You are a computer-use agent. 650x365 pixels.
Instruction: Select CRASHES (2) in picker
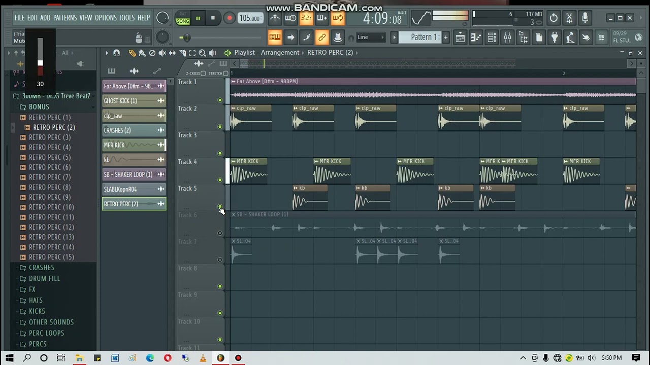(134, 130)
